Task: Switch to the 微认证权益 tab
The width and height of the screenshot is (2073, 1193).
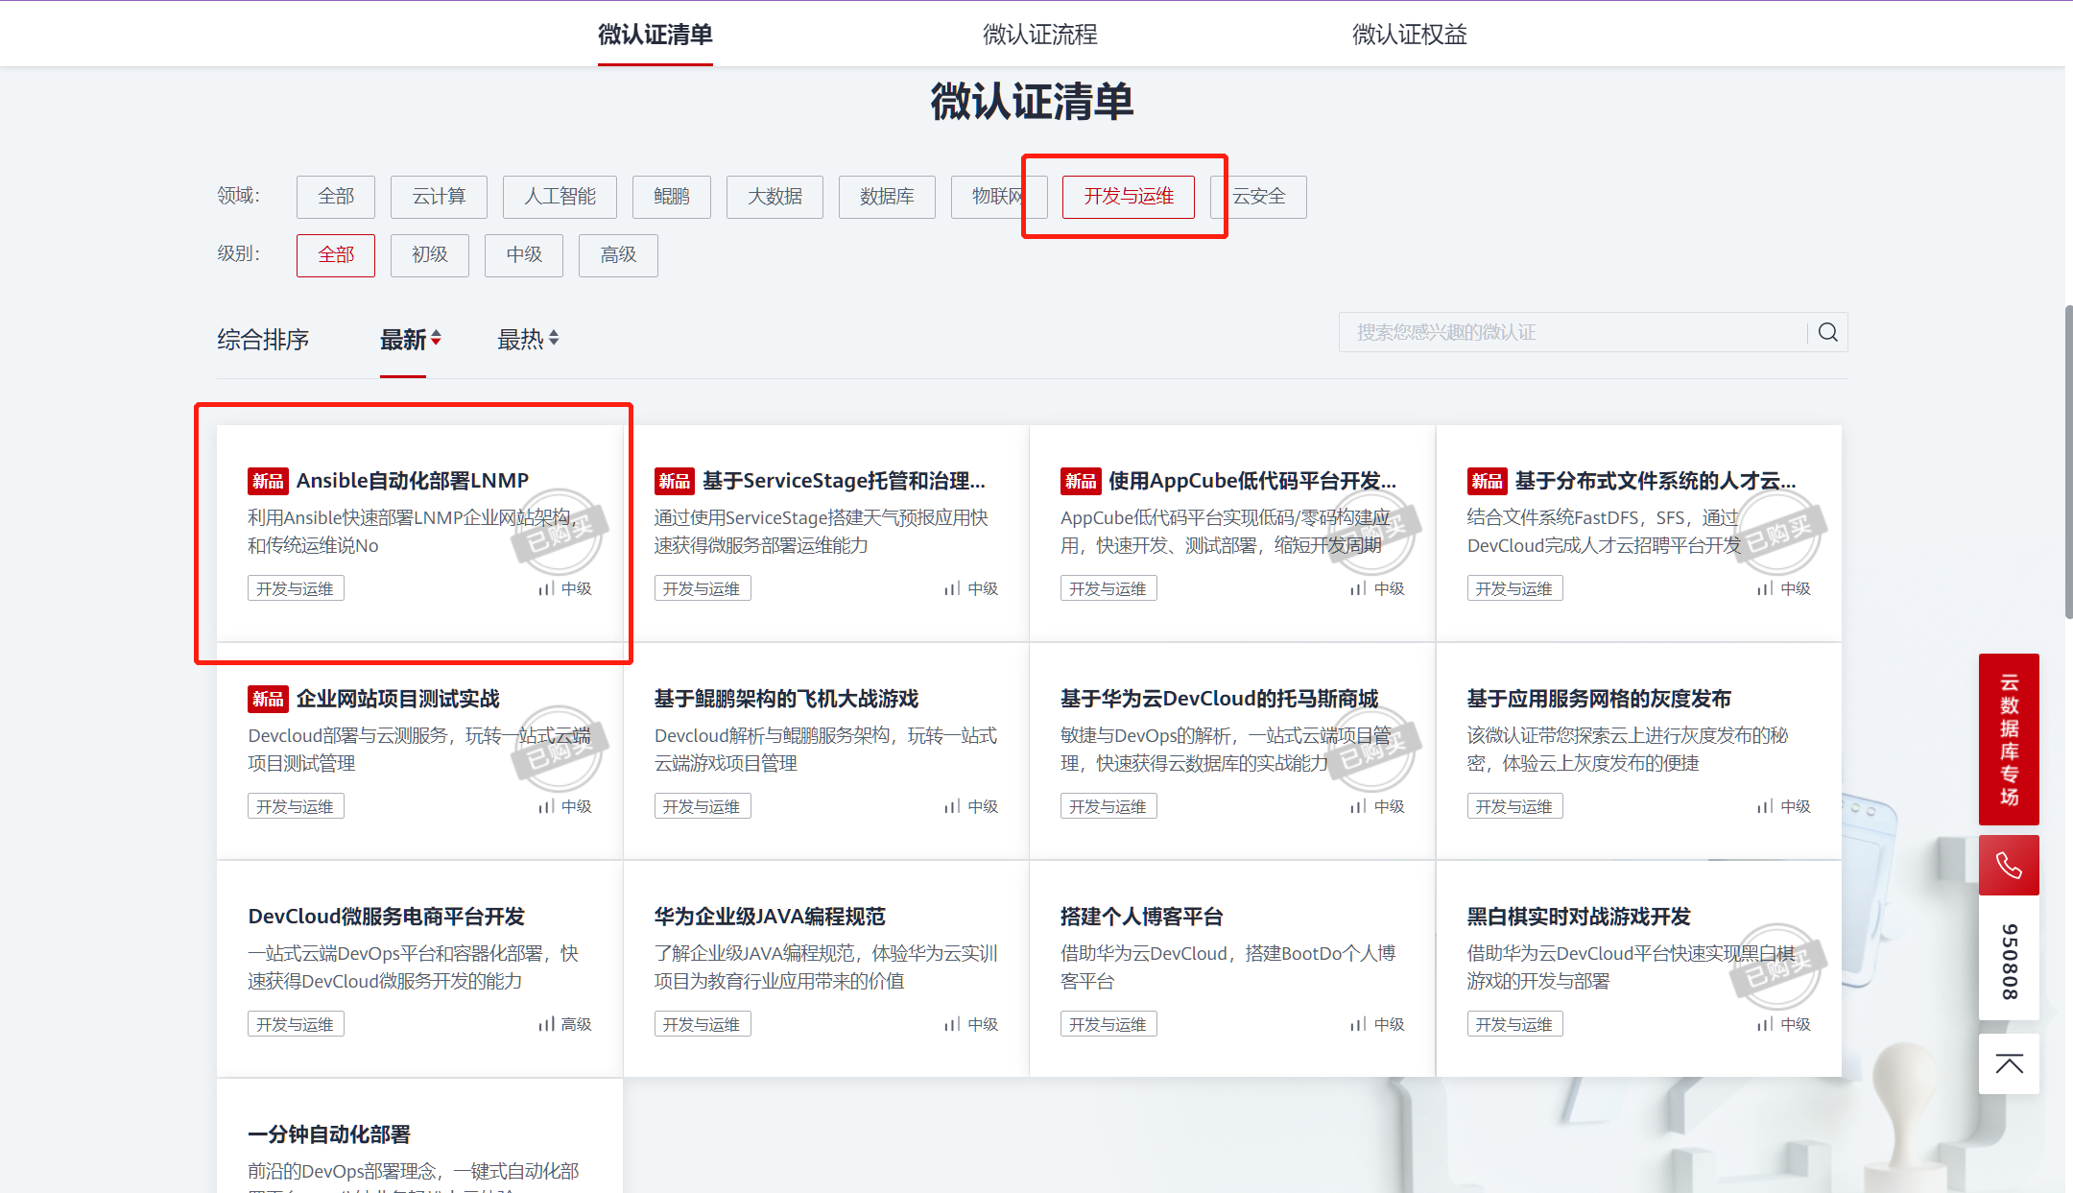Action: click(1409, 35)
